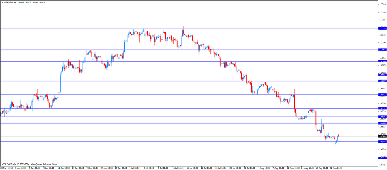The width and height of the screenshot is (387, 170).
Task: Click the 1.7225 price scale label
Action: tap(382, 19)
